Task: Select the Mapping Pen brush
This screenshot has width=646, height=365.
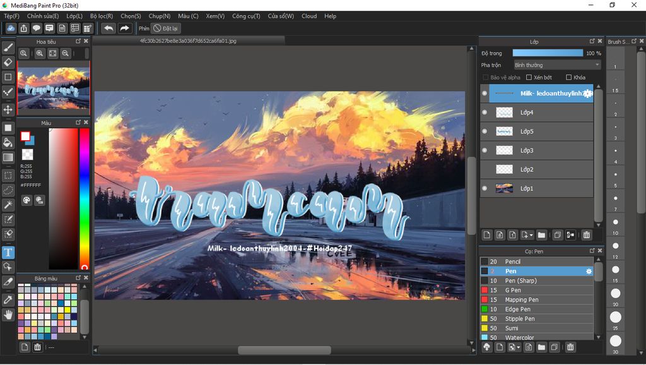Action: coord(536,299)
